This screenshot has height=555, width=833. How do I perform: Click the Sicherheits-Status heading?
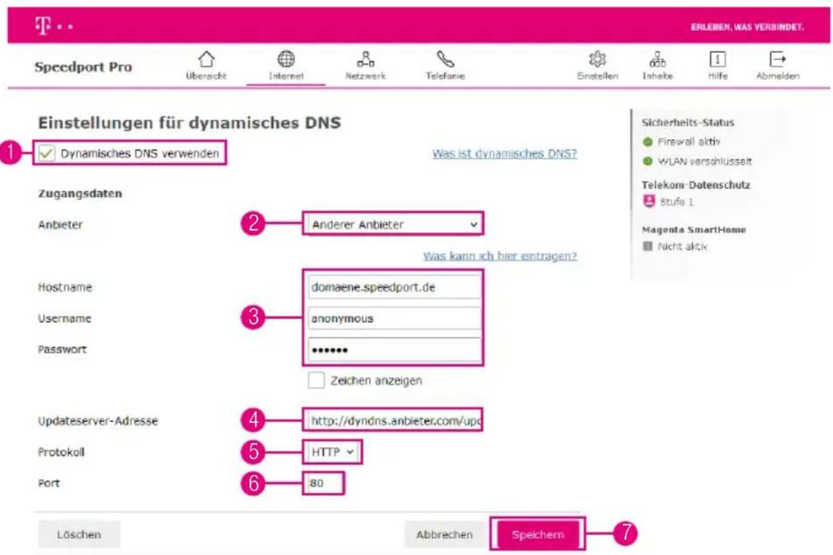pos(688,123)
